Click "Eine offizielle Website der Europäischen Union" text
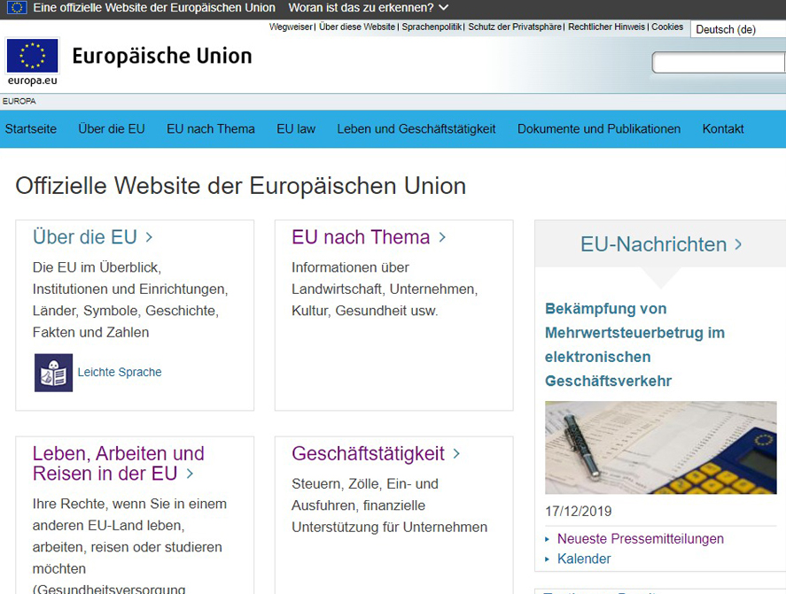This screenshot has height=594, width=786. 154,8
